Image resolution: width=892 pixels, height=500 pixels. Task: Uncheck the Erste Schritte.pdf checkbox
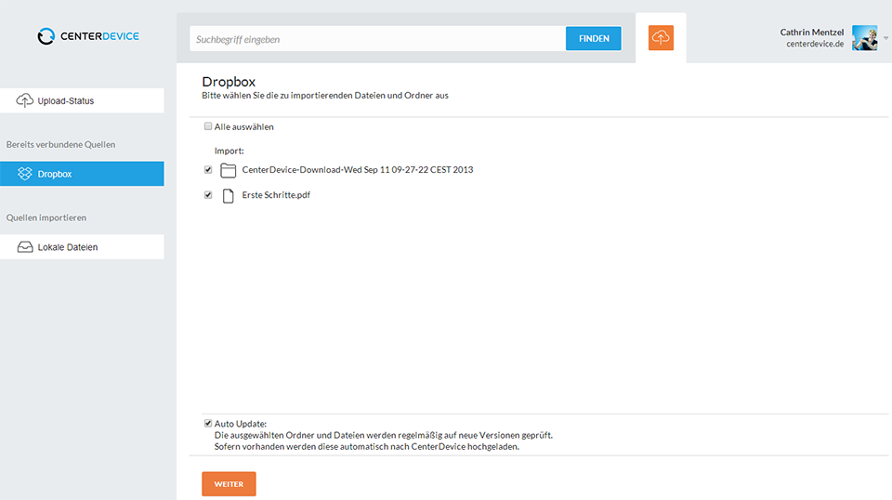[208, 194]
